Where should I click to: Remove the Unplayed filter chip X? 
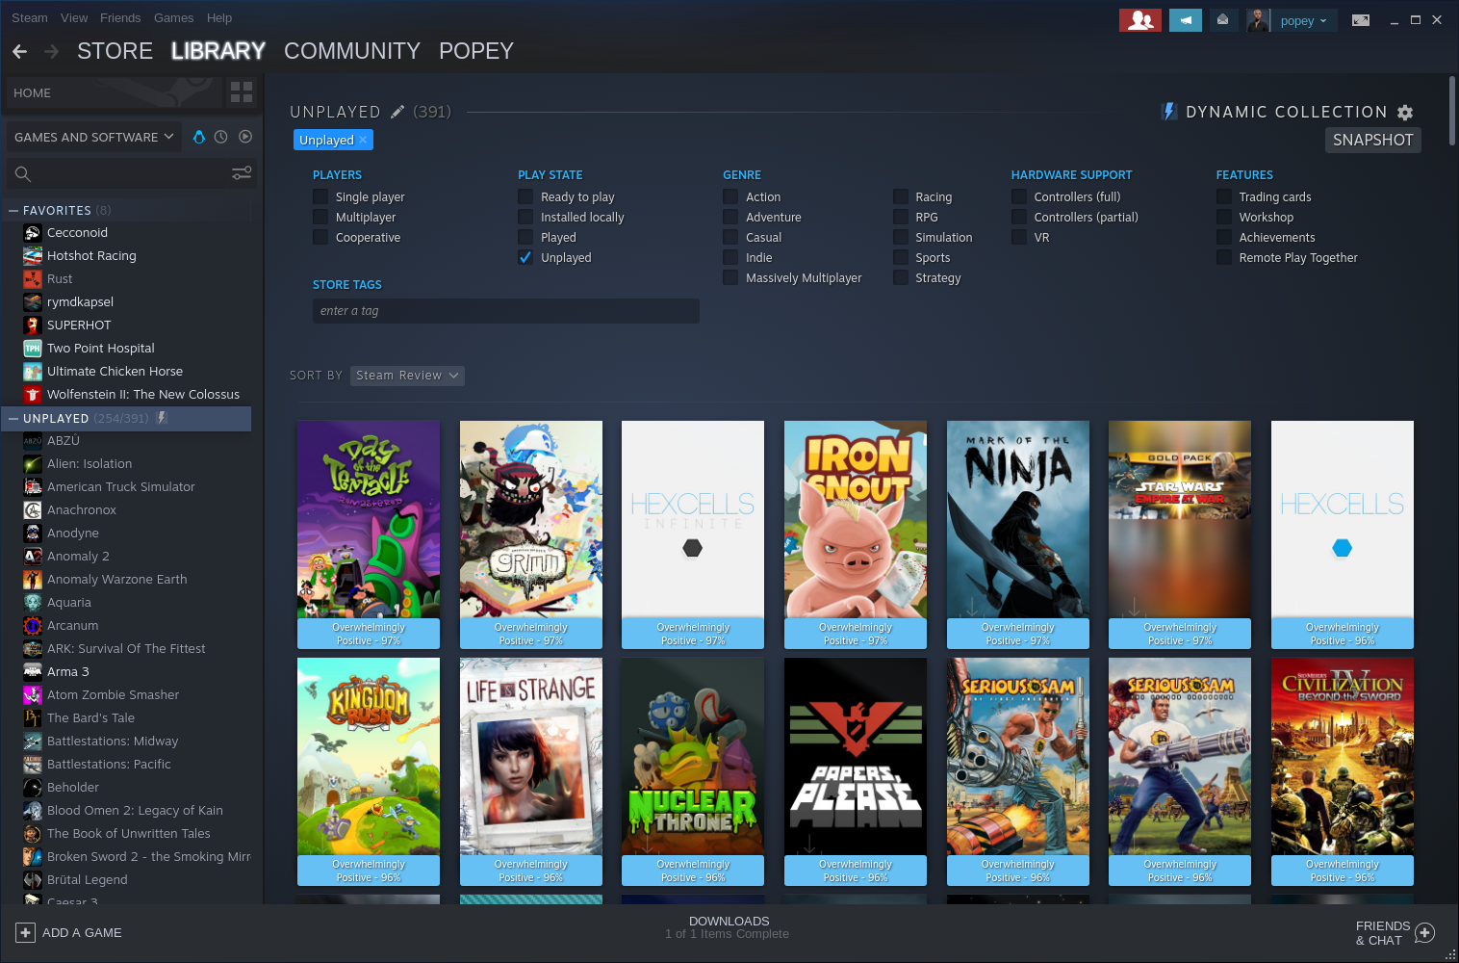coord(363,140)
